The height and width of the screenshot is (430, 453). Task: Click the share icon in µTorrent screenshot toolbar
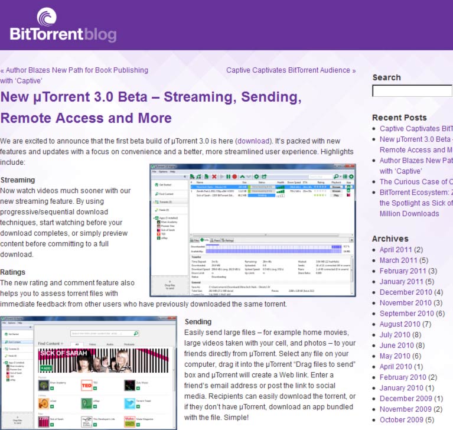pos(264,177)
